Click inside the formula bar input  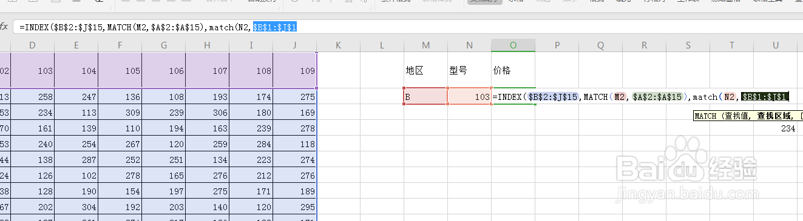click(x=407, y=27)
